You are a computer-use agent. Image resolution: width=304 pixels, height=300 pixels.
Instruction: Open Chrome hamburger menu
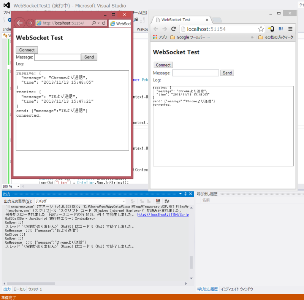[290, 29]
